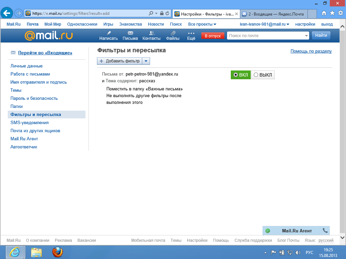Image resolution: width=346 pixels, height=259 pixels.
Task: Open Служба поддержки footer link
Action: click(x=253, y=240)
